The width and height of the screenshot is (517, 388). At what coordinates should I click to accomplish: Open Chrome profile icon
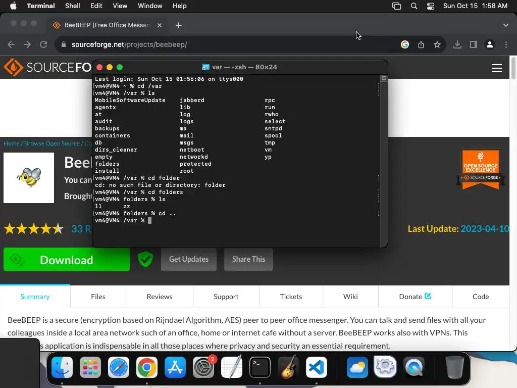[490, 44]
